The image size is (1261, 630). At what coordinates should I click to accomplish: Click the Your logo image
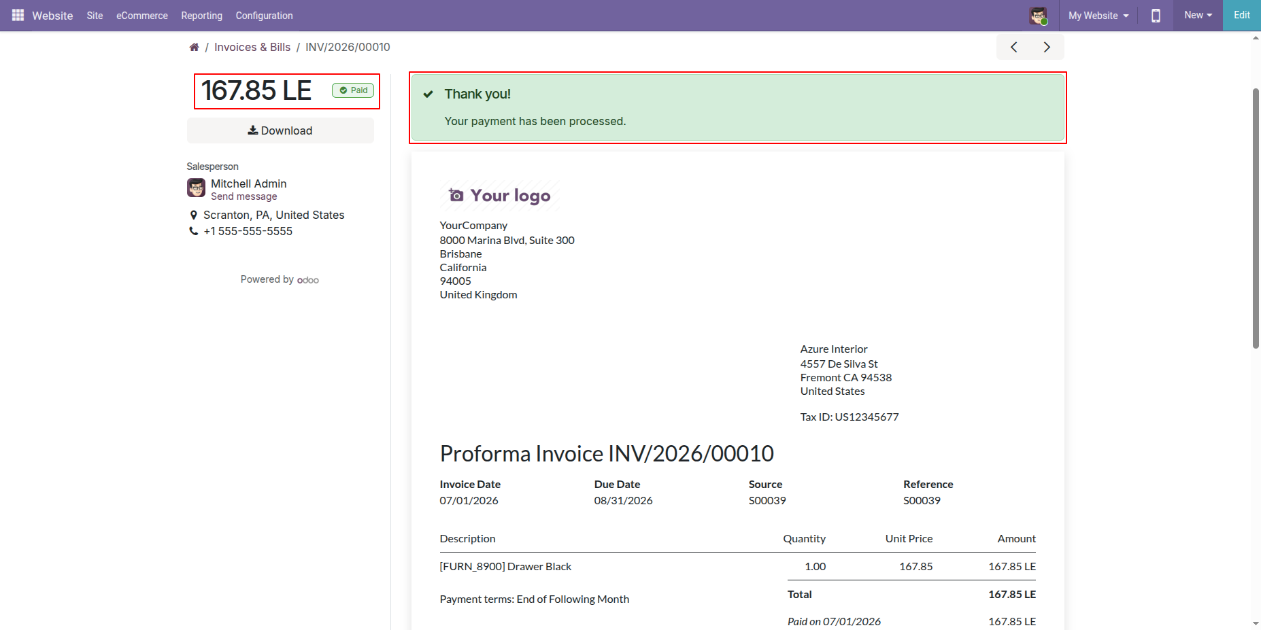click(500, 196)
